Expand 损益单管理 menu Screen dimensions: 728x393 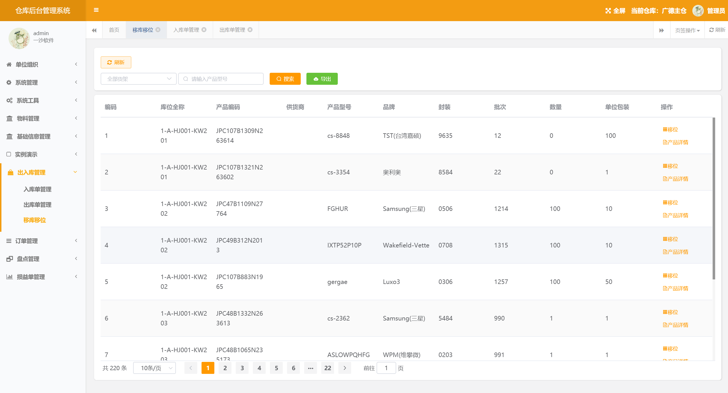pos(43,277)
